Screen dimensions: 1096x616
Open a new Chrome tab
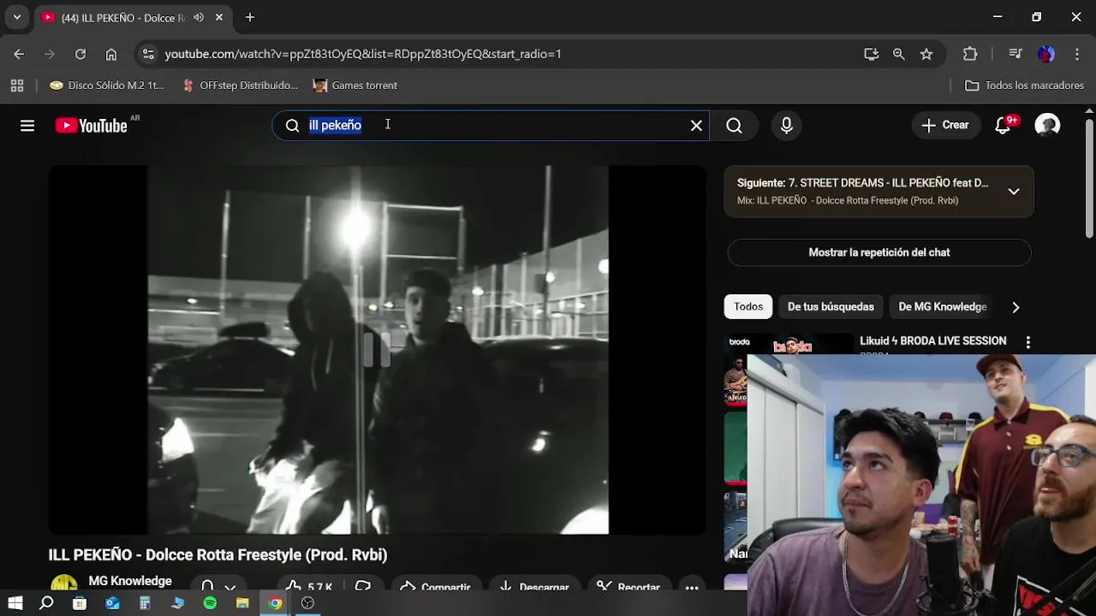(250, 17)
